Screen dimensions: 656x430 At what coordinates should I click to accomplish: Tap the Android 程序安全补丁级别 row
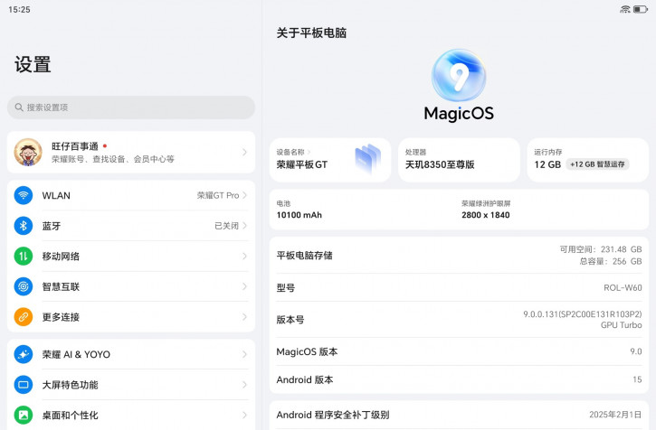point(459,415)
